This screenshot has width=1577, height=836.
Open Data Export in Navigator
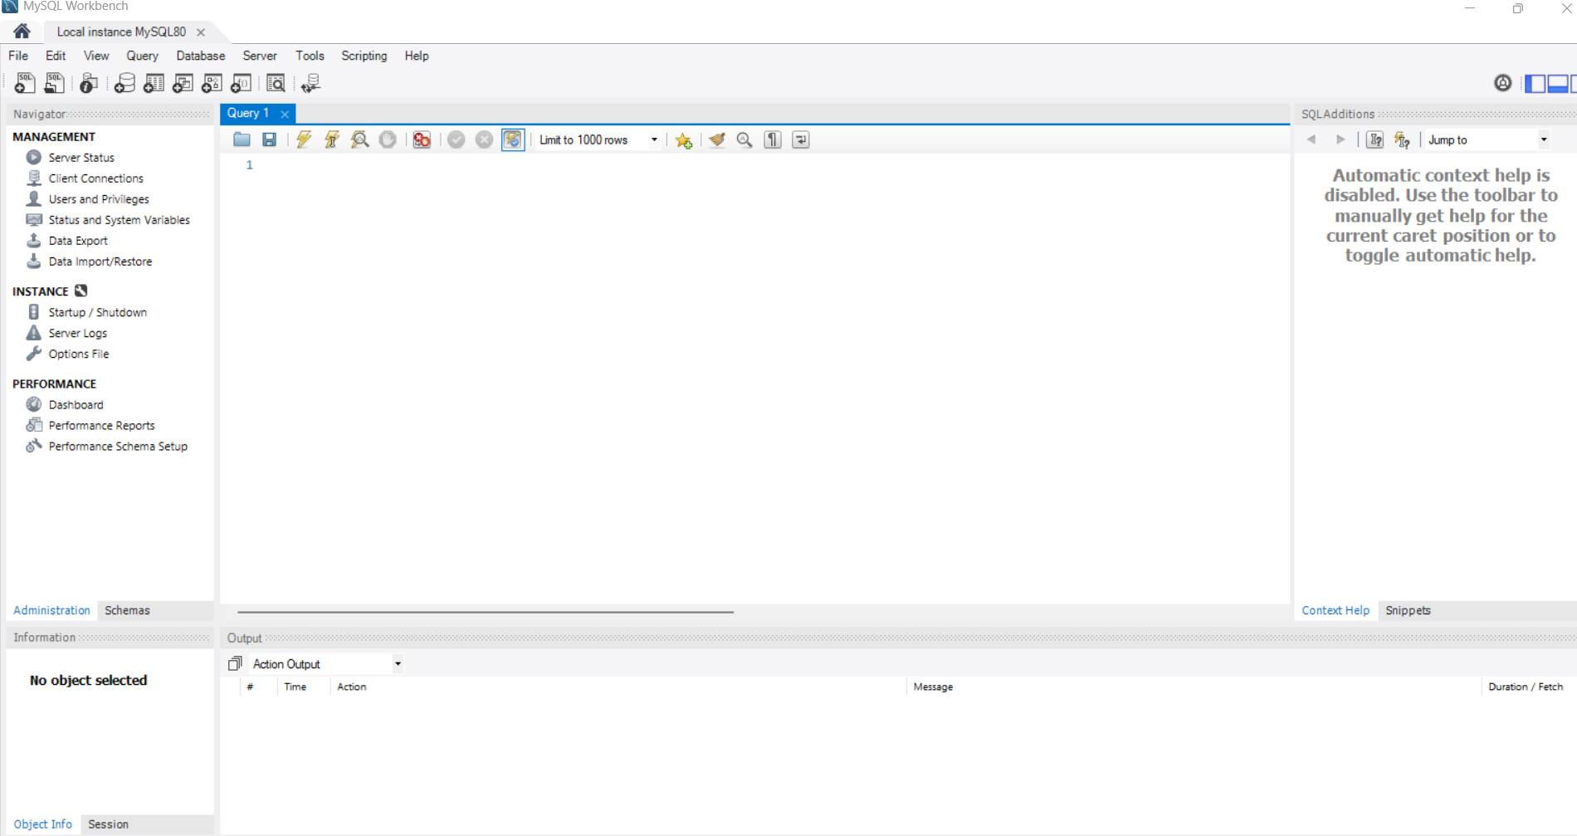(78, 241)
